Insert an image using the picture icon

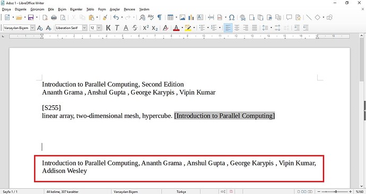tap(182, 17)
